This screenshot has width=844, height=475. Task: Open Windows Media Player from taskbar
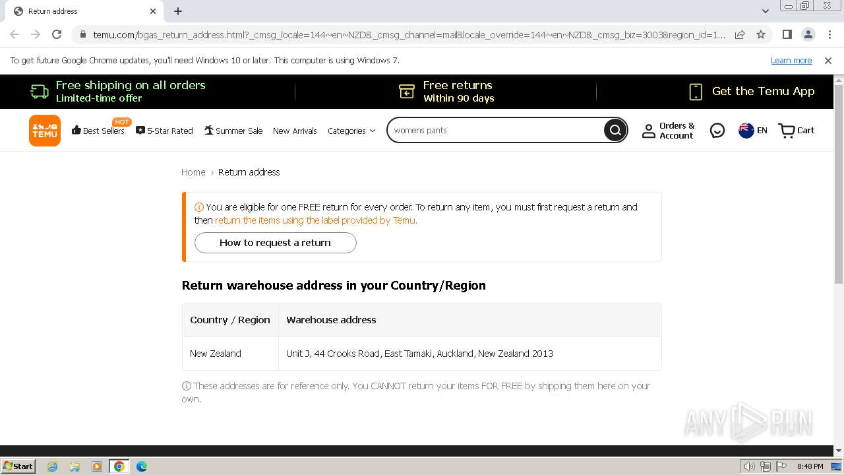tap(97, 466)
